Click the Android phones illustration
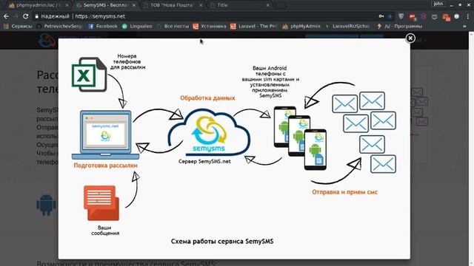This screenshot has height=266, width=474. click(300, 138)
